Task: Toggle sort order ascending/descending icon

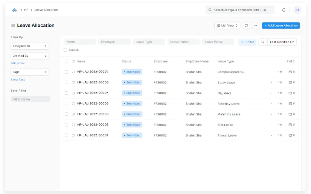Action: pyautogui.click(x=262, y=42)
